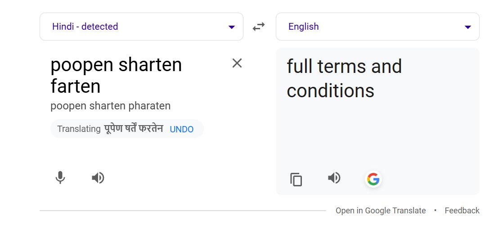Screen dimensions: 503x239
Task: Click the 'Translating' label in the chip
Action: coord(79,129)
